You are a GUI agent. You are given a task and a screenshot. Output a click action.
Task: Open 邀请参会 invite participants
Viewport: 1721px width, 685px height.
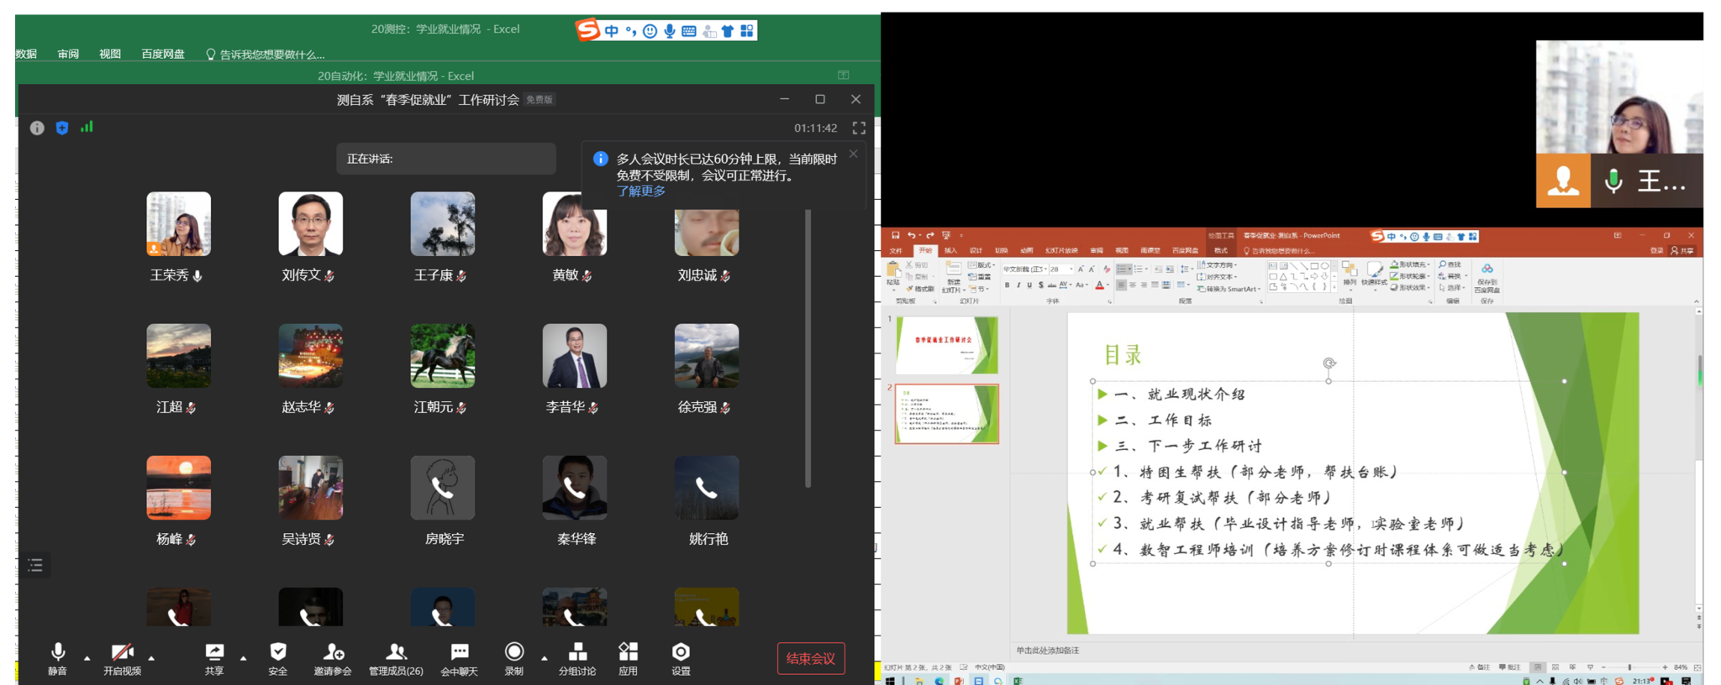click(333, 657)
